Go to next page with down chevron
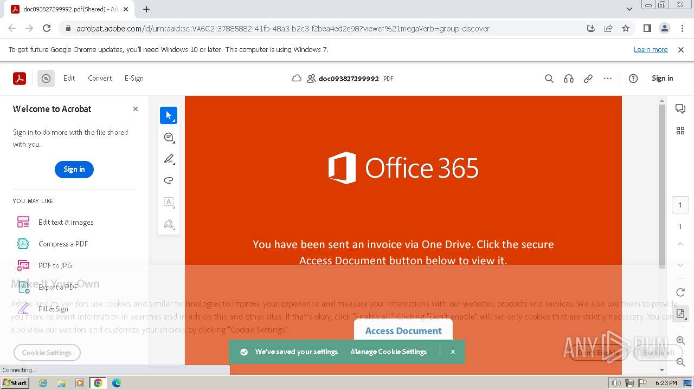Image resolution: width=694 pixels, height=390 pixels. (x=680, y=265)
